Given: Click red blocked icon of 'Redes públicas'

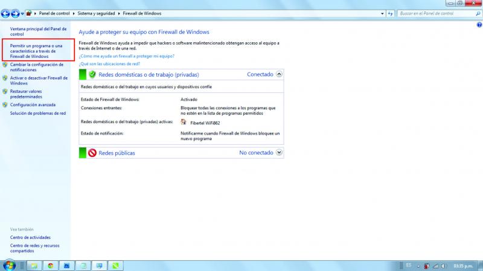Looking at the screenshot, I should click(92, 153).
